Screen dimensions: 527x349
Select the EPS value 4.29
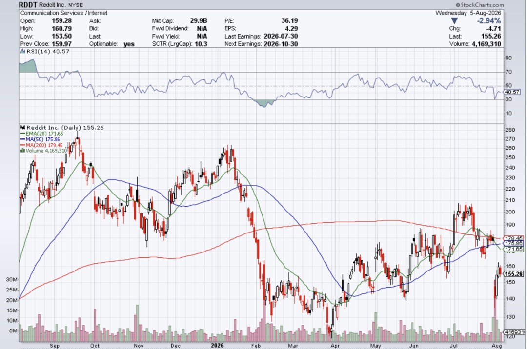point(291,29)
